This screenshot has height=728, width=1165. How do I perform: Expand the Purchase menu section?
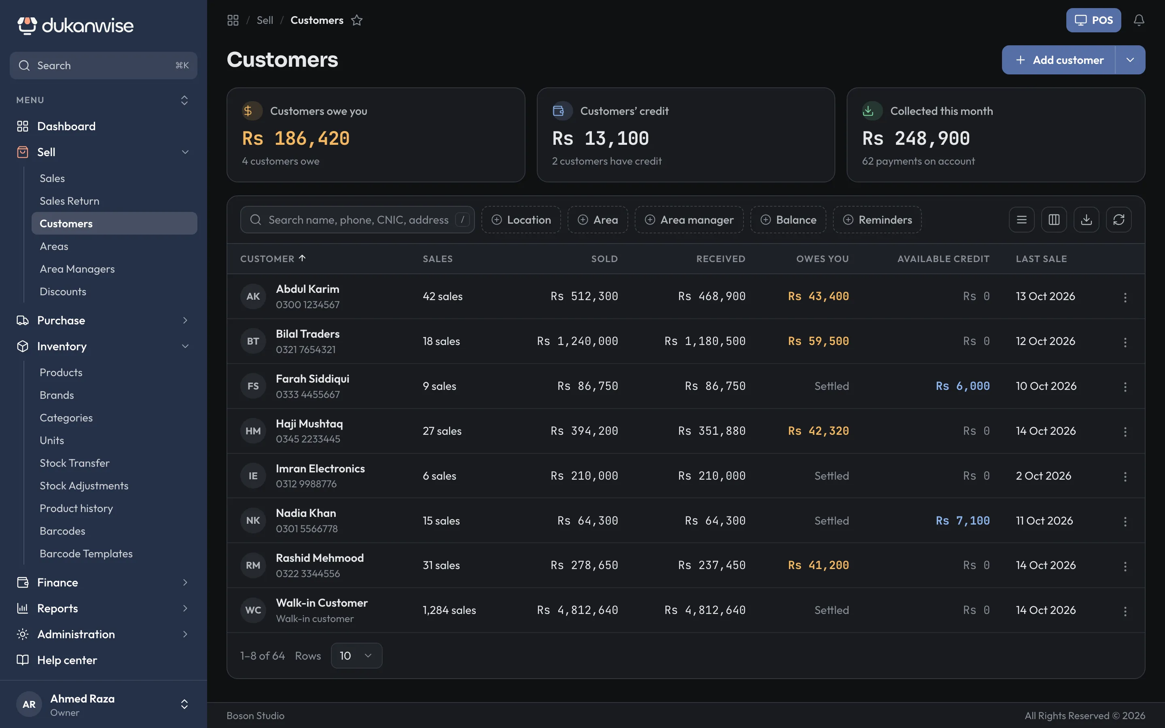click(104, 320)
